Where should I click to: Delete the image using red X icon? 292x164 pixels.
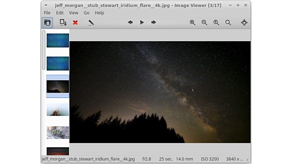(x=75, y=22)
